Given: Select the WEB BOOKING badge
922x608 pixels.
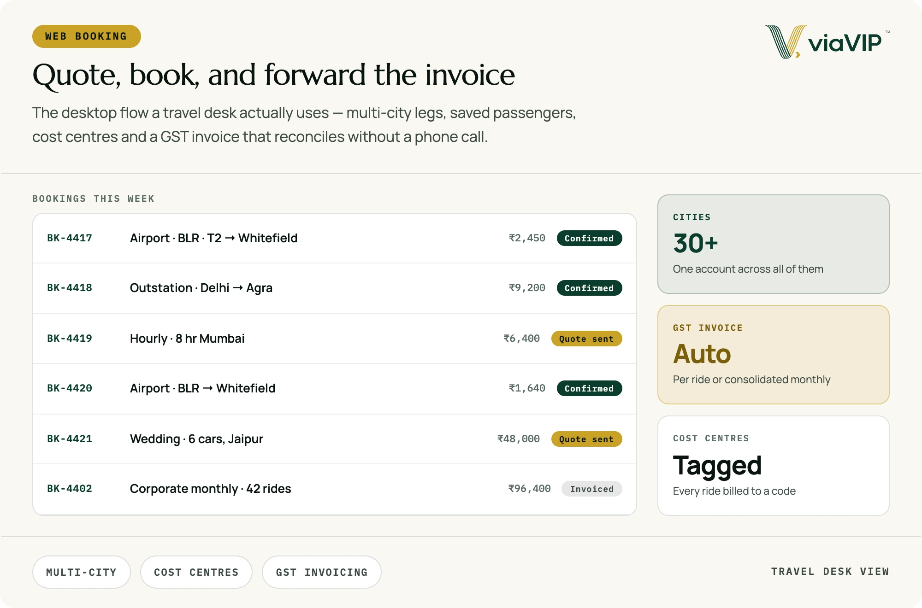Looking at the screenshot, I should tap(87, 36).
